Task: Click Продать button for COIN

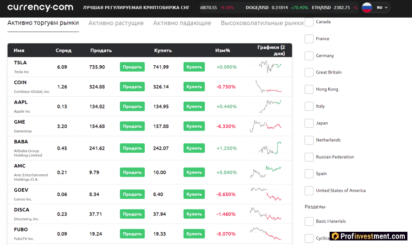Action: (132, 87)
